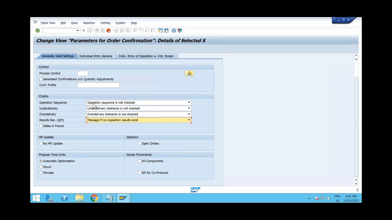This screenshot has height=220, width=392.
Task: Select the Hours radio button
Action: coord(41,167)
